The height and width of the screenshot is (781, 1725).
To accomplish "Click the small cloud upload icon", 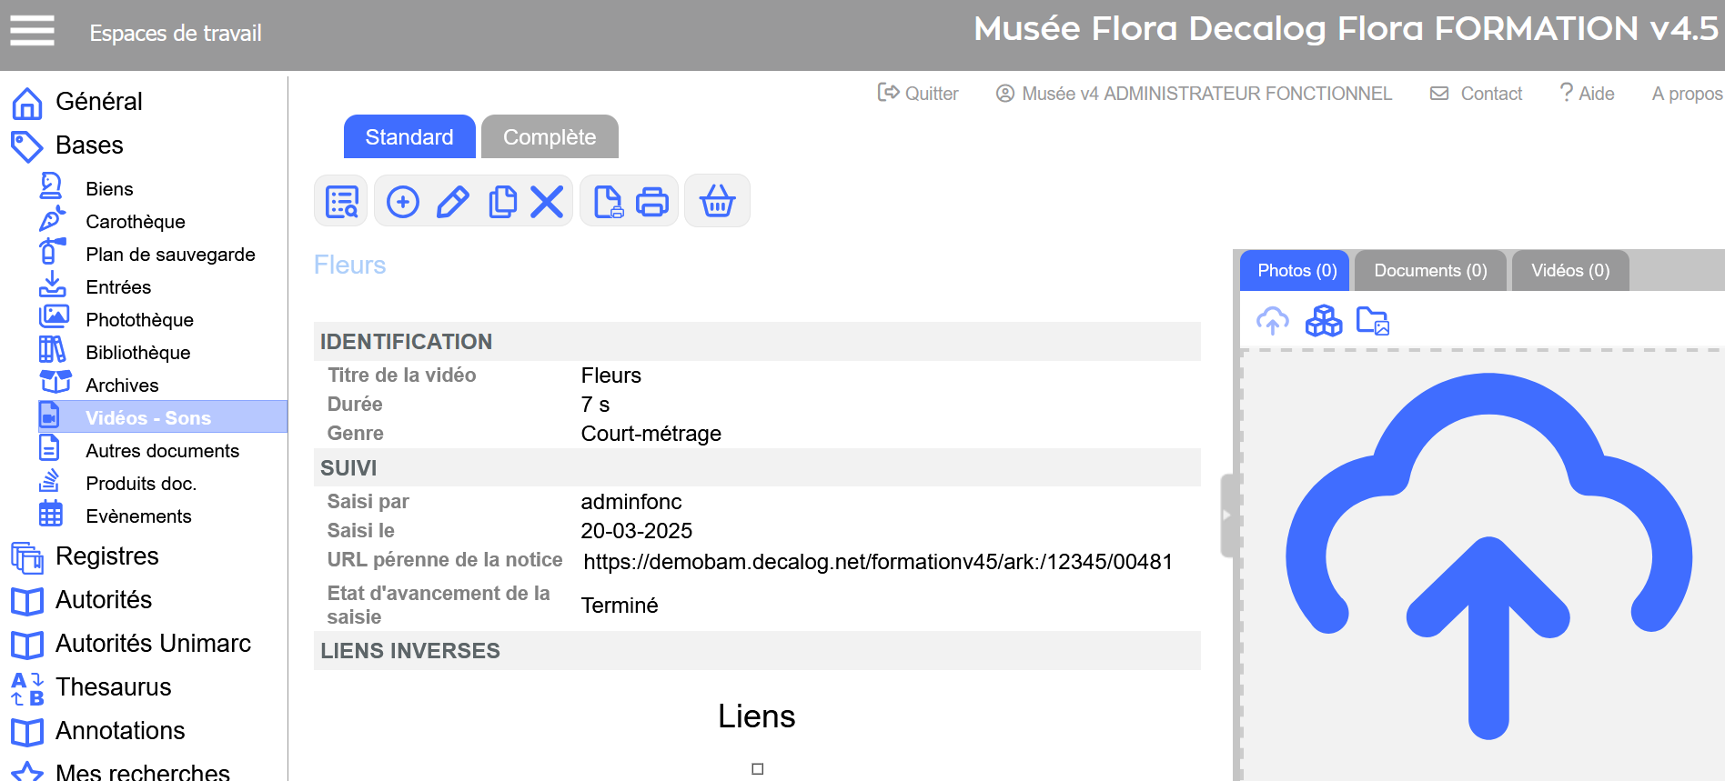I will pyautogui.click(x=1272, y=321).
